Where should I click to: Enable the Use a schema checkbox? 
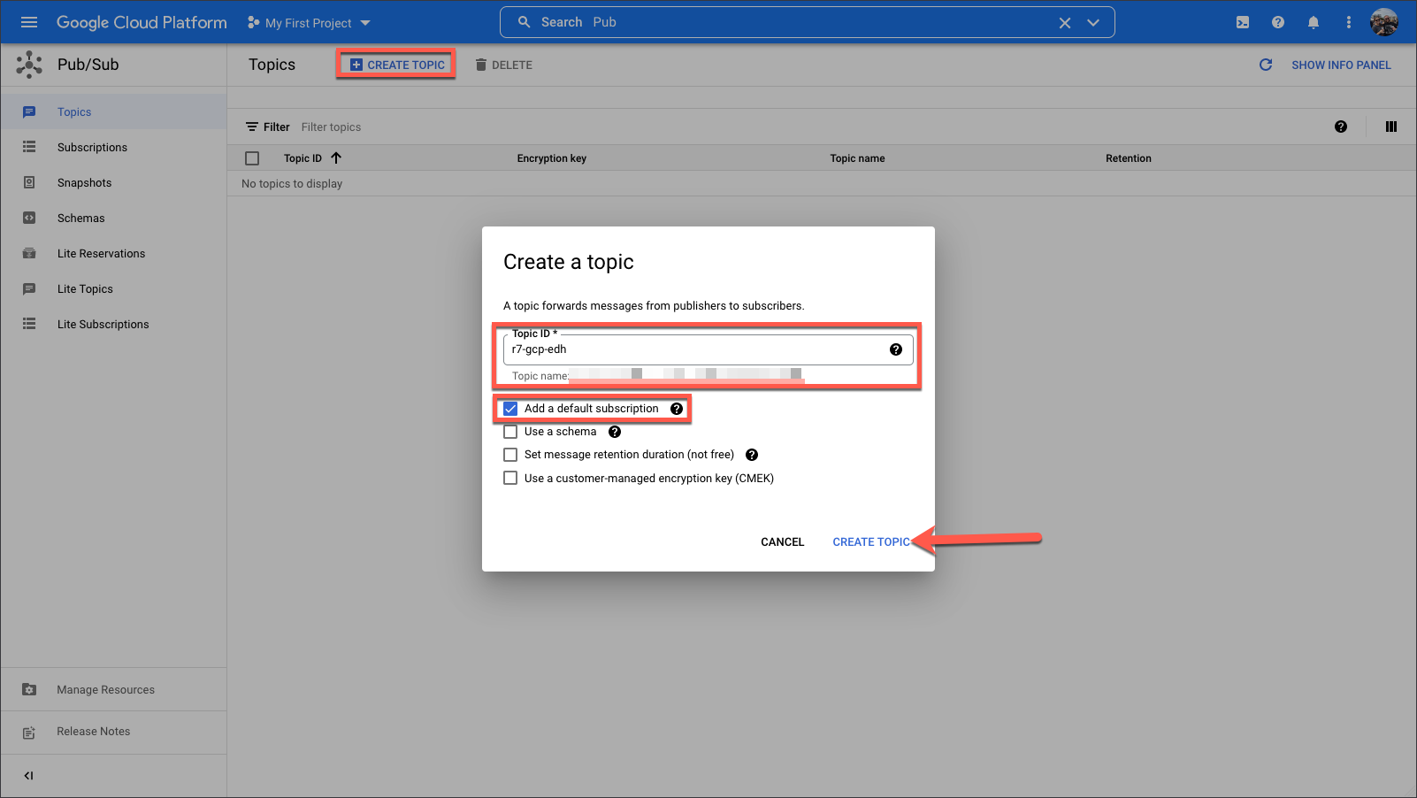[510, 432]
